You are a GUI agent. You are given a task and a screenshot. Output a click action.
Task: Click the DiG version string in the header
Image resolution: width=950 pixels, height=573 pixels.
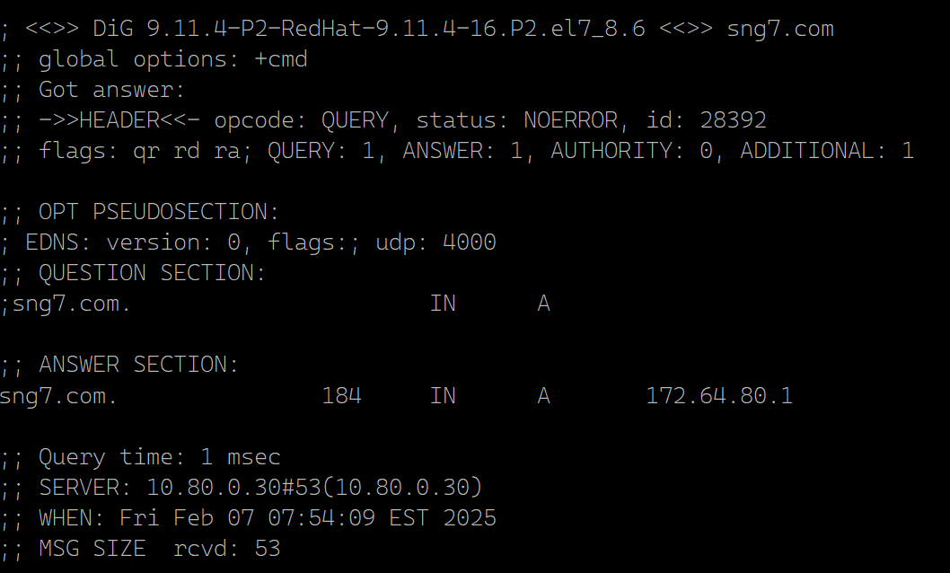[x=369, y=29]
